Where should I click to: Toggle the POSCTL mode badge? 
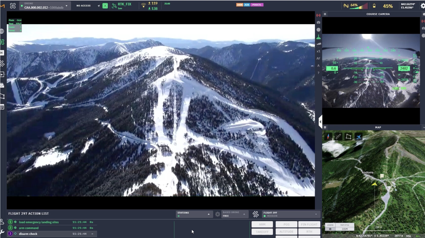coord(257,5)
